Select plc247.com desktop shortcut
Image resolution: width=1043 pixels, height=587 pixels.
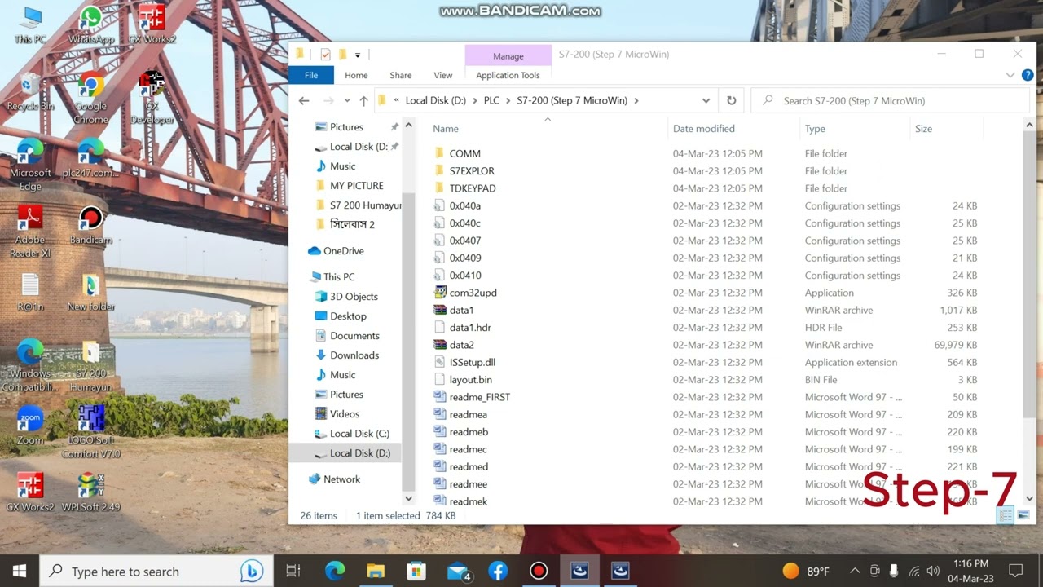click(91, 159)
